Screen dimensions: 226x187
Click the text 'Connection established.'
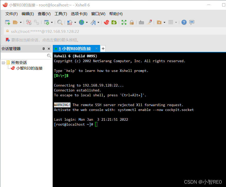point(78,90)
